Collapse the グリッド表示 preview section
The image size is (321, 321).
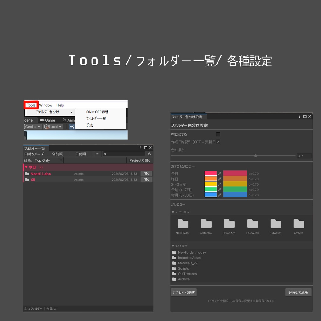click(x=173, y=212)
